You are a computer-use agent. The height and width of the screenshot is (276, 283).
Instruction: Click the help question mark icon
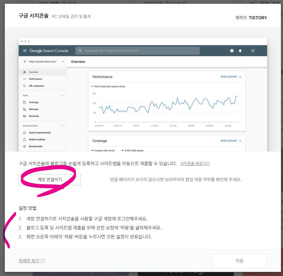[232, 51]
